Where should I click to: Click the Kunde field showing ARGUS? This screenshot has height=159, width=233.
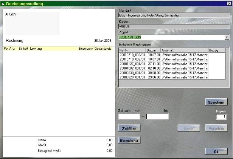pyautogui.click(x=174, y=26)
